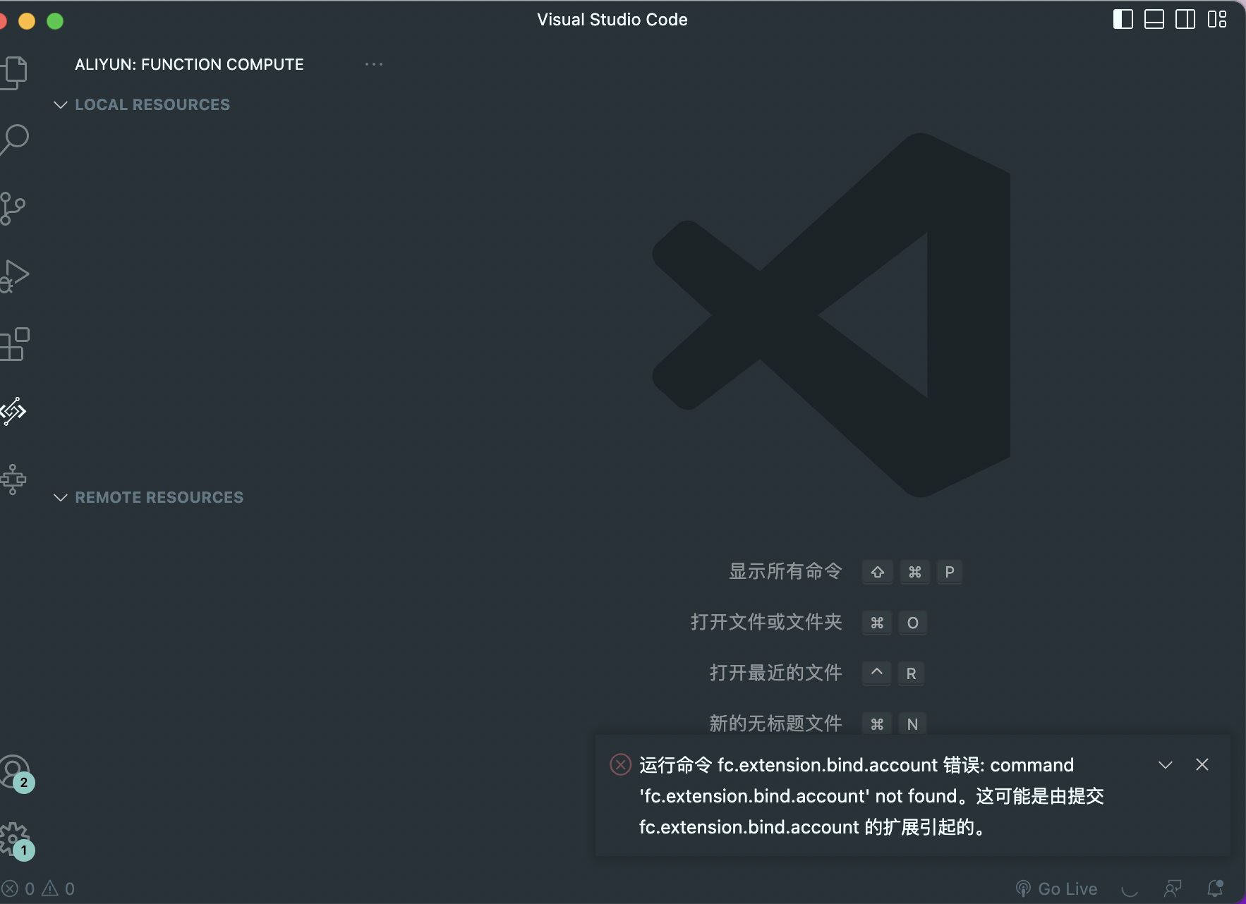The height and width of the screenshot is (904, 1246).
Task: Collapse the error notification with the chevron
Action: 1166,765
